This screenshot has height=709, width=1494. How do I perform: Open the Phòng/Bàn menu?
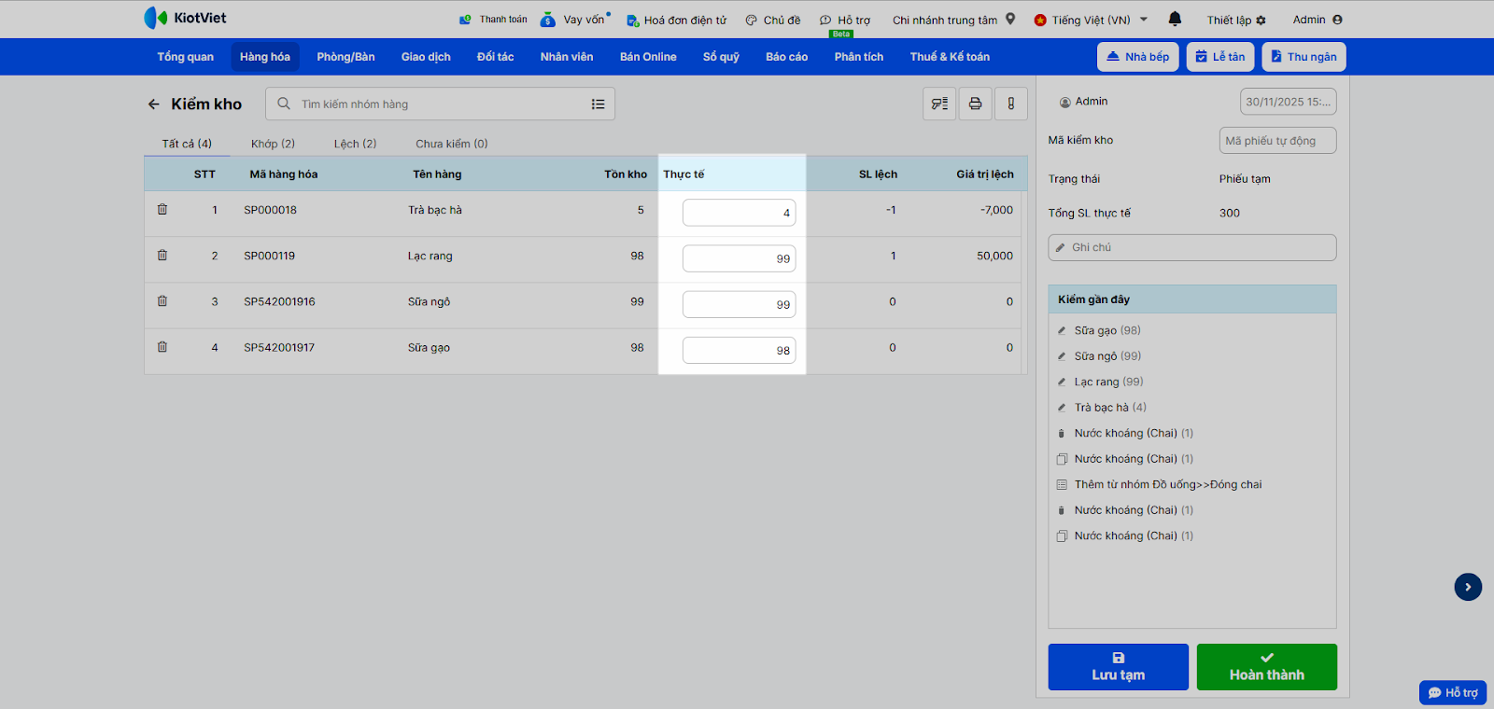tap(345, 57)
